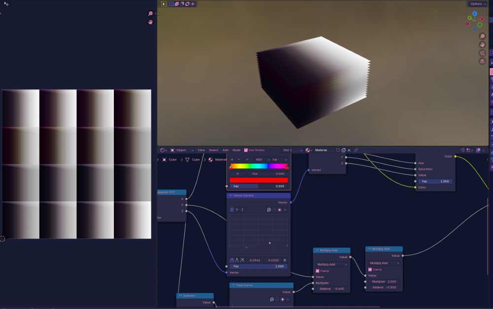Add a color stop with the plus icon

(x=232, y=159)
